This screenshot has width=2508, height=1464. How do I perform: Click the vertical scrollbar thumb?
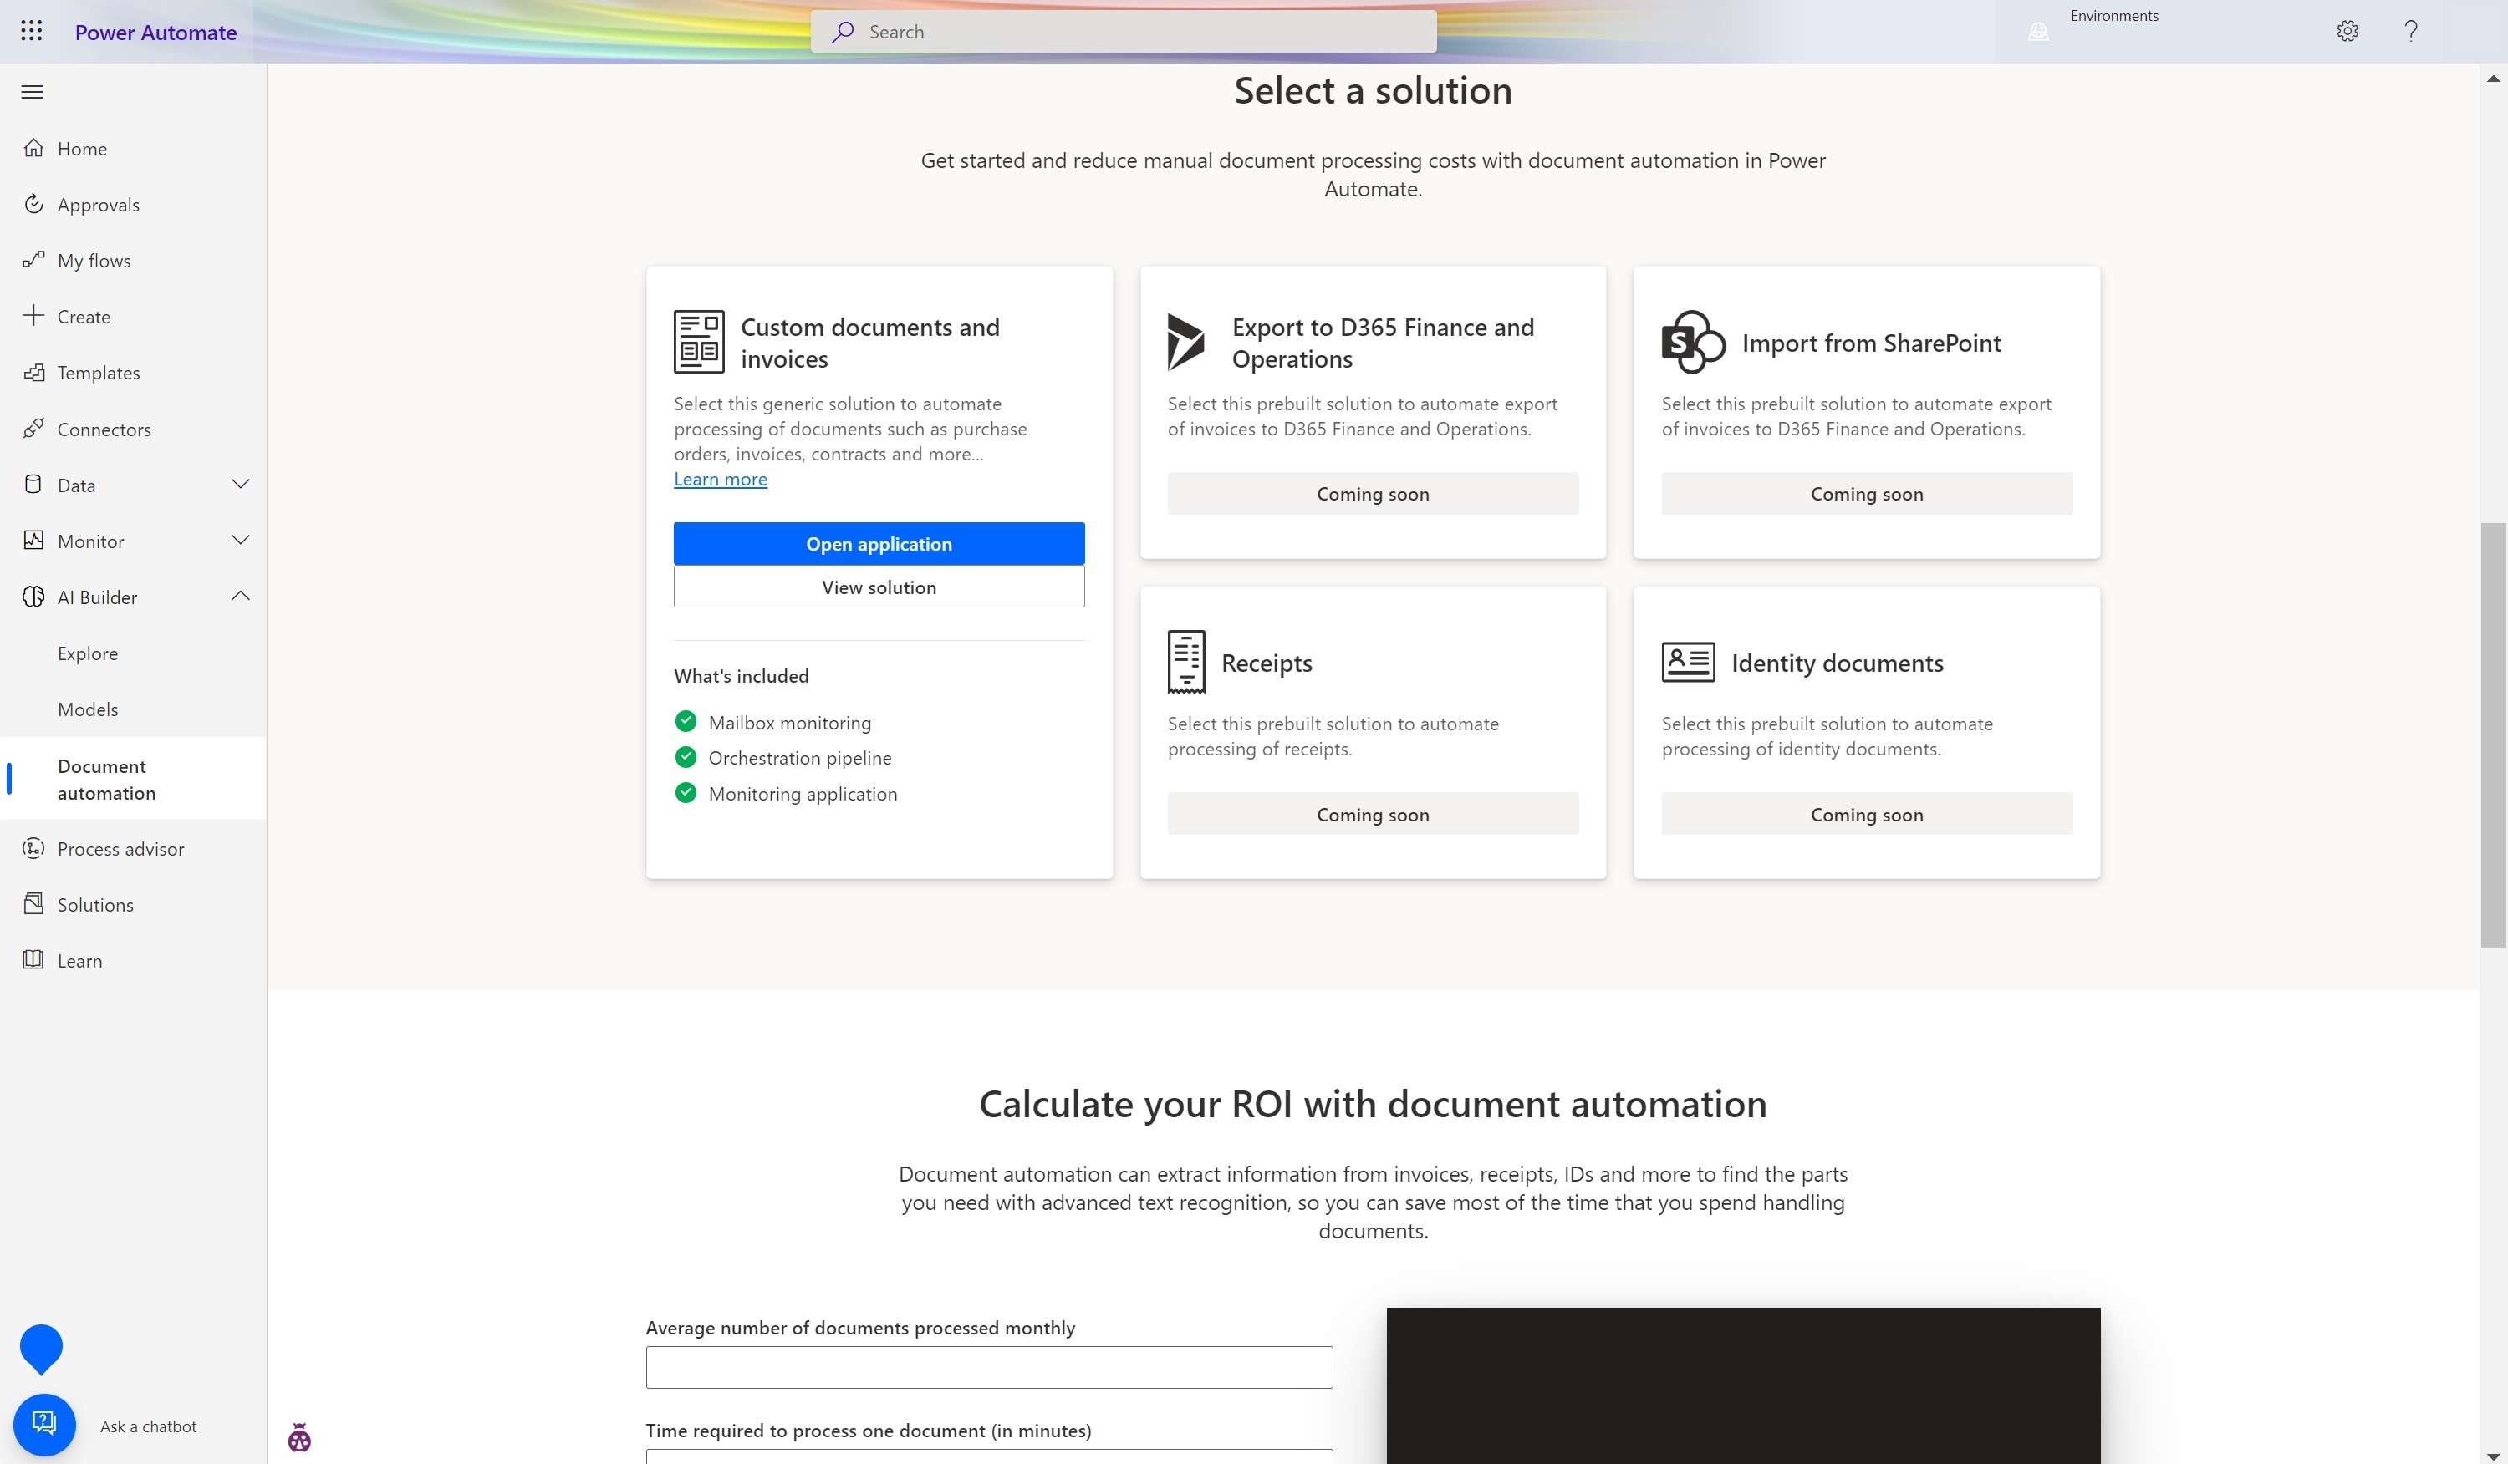pos(2493,735)
